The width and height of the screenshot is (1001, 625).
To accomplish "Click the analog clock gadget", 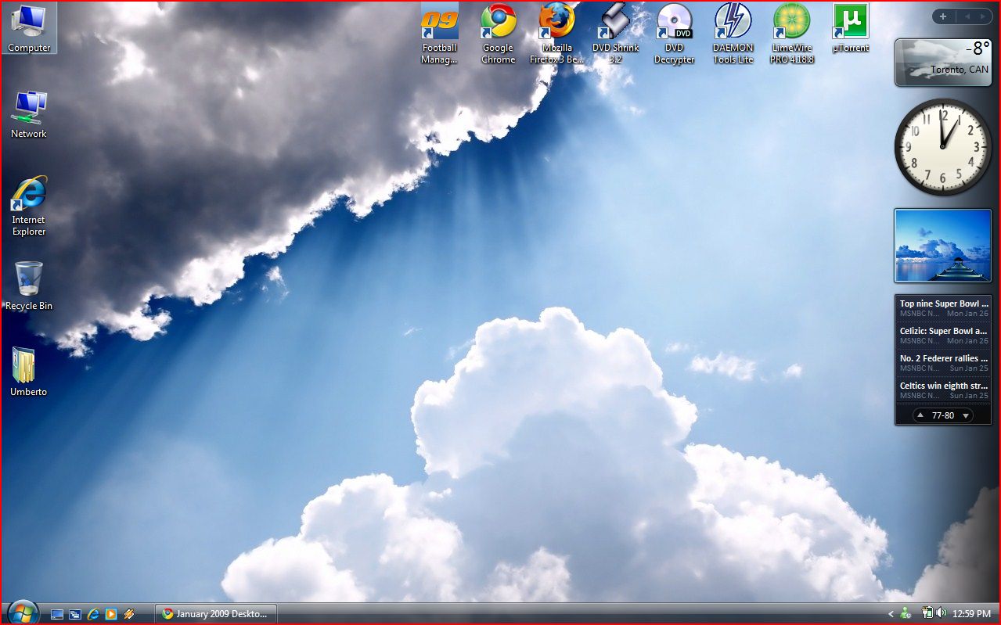I will [943, 147].
